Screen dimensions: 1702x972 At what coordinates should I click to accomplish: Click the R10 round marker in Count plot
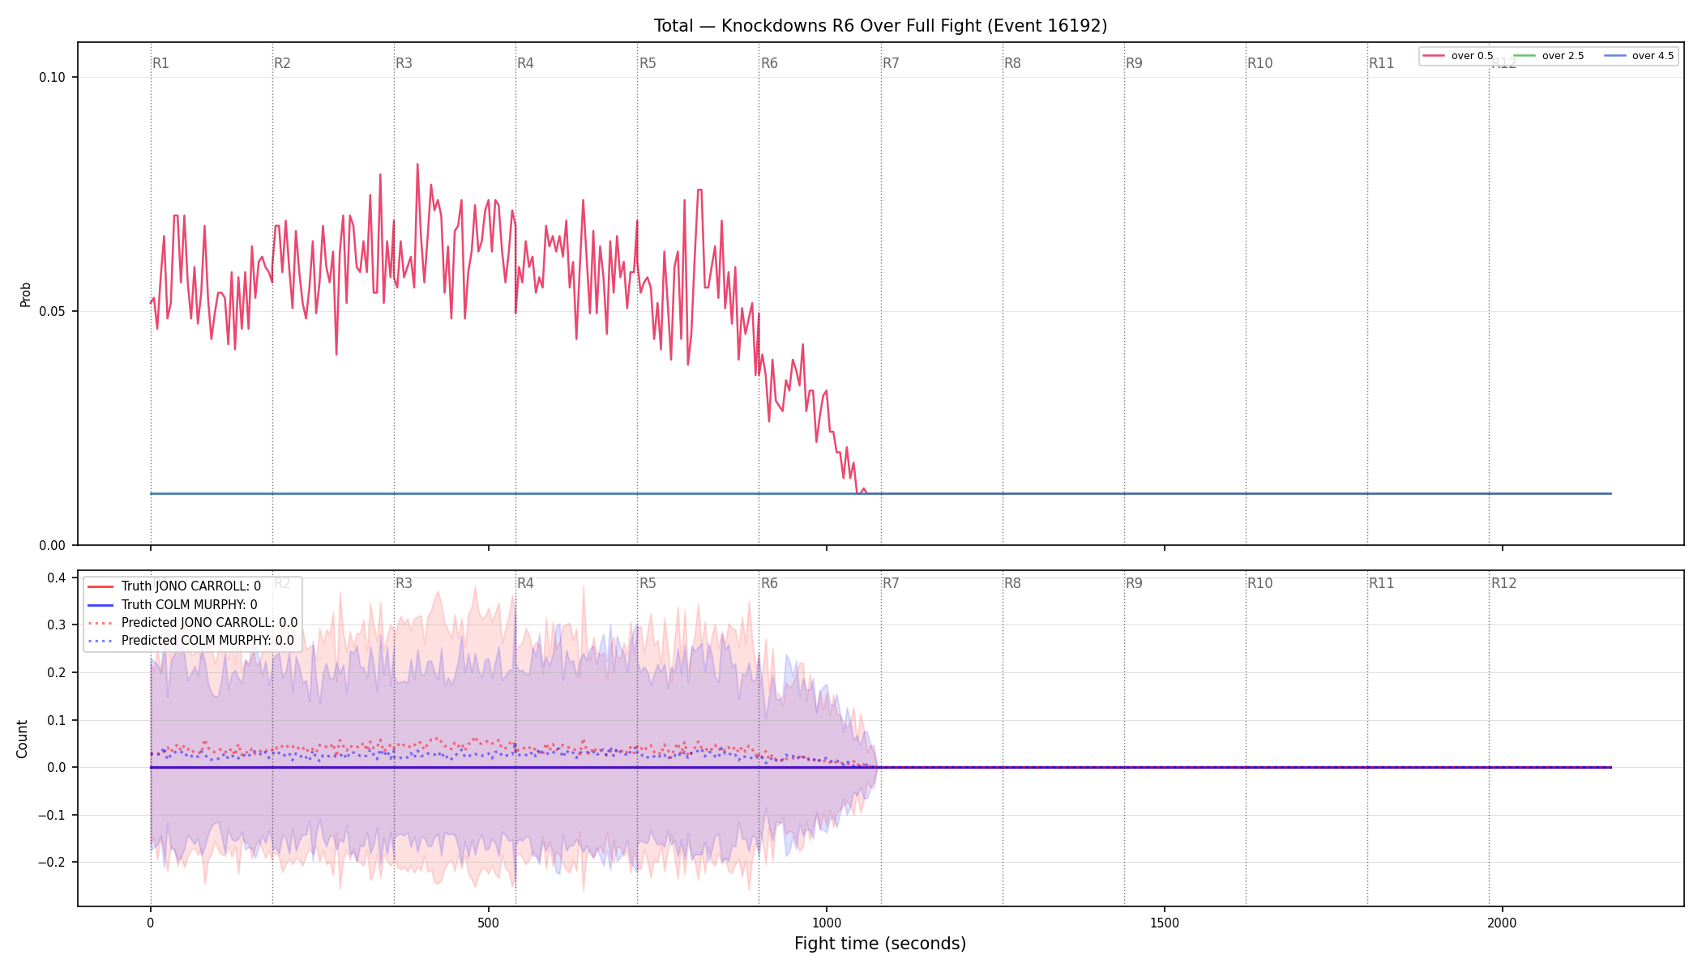click(1260, 584)
